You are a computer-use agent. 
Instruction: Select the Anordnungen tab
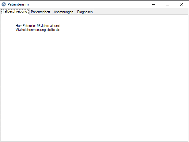pyautogui.click(x=63, y=12)
